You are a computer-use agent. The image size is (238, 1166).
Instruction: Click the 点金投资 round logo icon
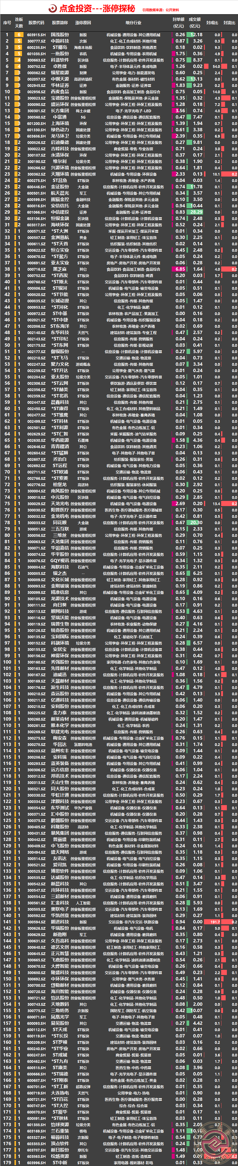52,8
